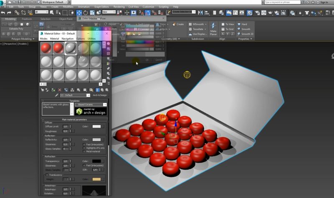
Task: Enable Metal material checkbox
Action: (84, 151)
